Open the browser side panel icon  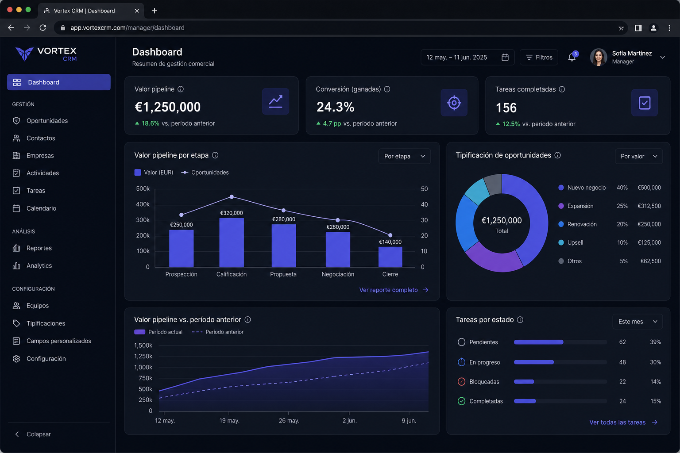[638, 28]
